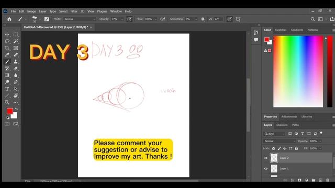Select the Clone Stamp tool
The height and width of the screenshot is (188, 335).
pyautogui.click(x=16, y=62)
